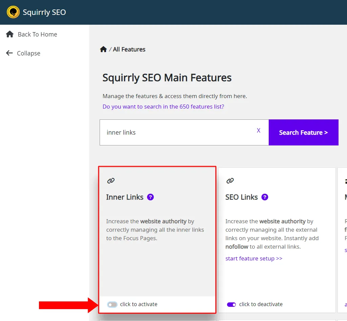Open the 650 features list search link

(163, 107)
